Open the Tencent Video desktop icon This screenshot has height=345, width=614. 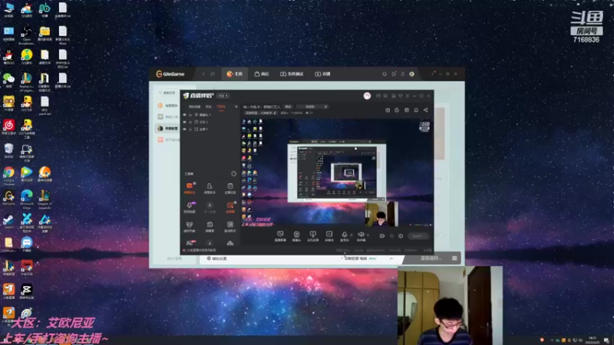point(27,175)
